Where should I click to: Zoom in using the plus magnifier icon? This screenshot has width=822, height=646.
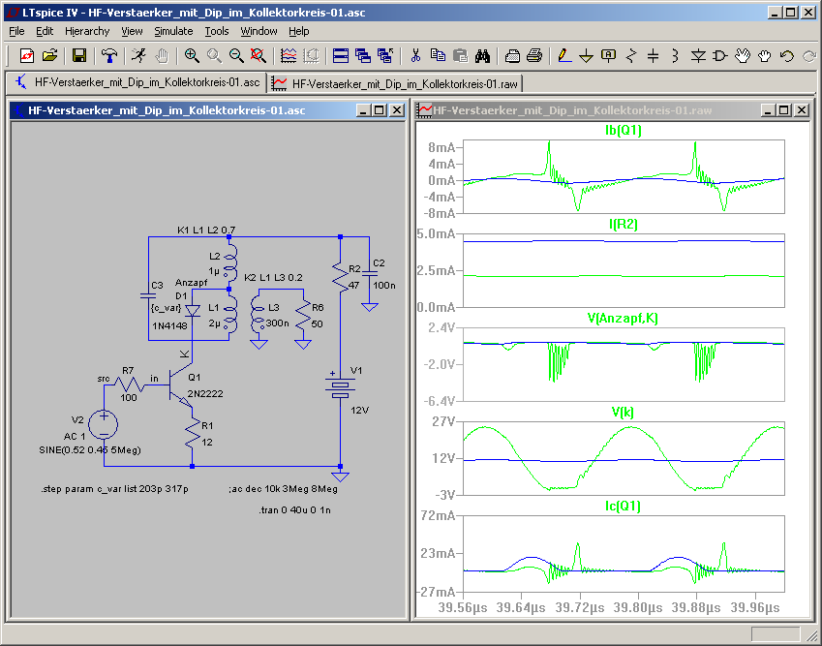[x=192, y=55]
